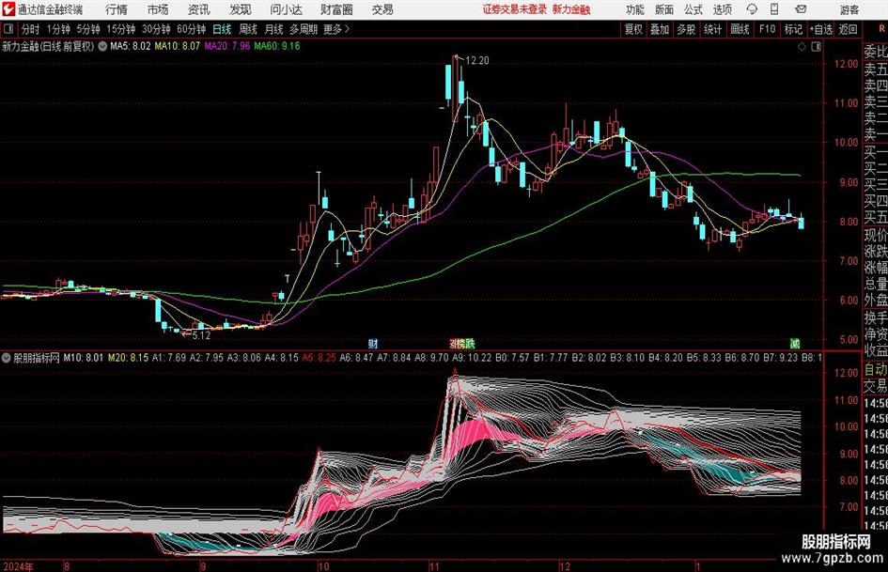Screen dimensions: 888x572
Task: Open the 资讯 menu
Action: tap(199, 9)
